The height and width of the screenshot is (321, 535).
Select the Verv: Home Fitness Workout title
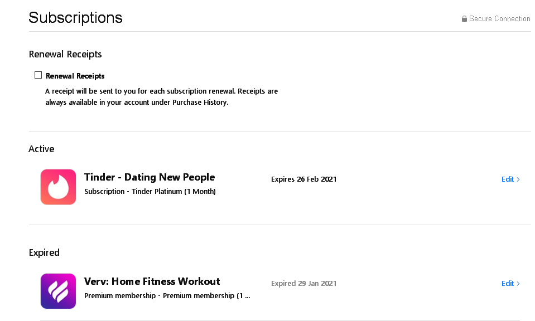point(152,281)
